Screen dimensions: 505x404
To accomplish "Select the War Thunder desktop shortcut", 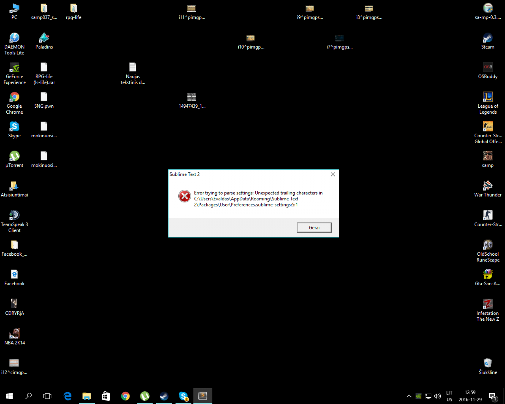I will pos(488,189).
